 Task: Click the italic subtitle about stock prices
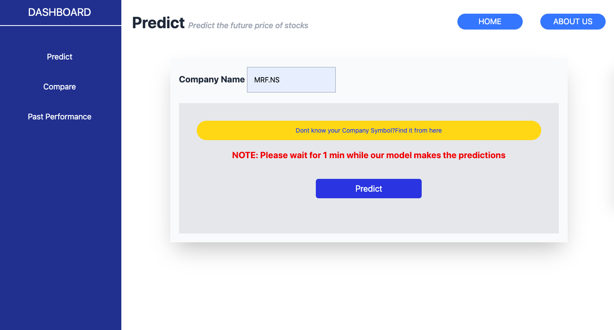pyautogui.click(x=248, y=25)
